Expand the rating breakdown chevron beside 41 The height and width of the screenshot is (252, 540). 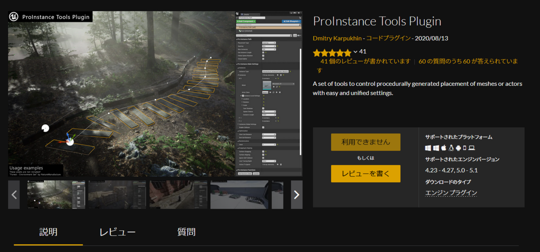coord(355,52)
